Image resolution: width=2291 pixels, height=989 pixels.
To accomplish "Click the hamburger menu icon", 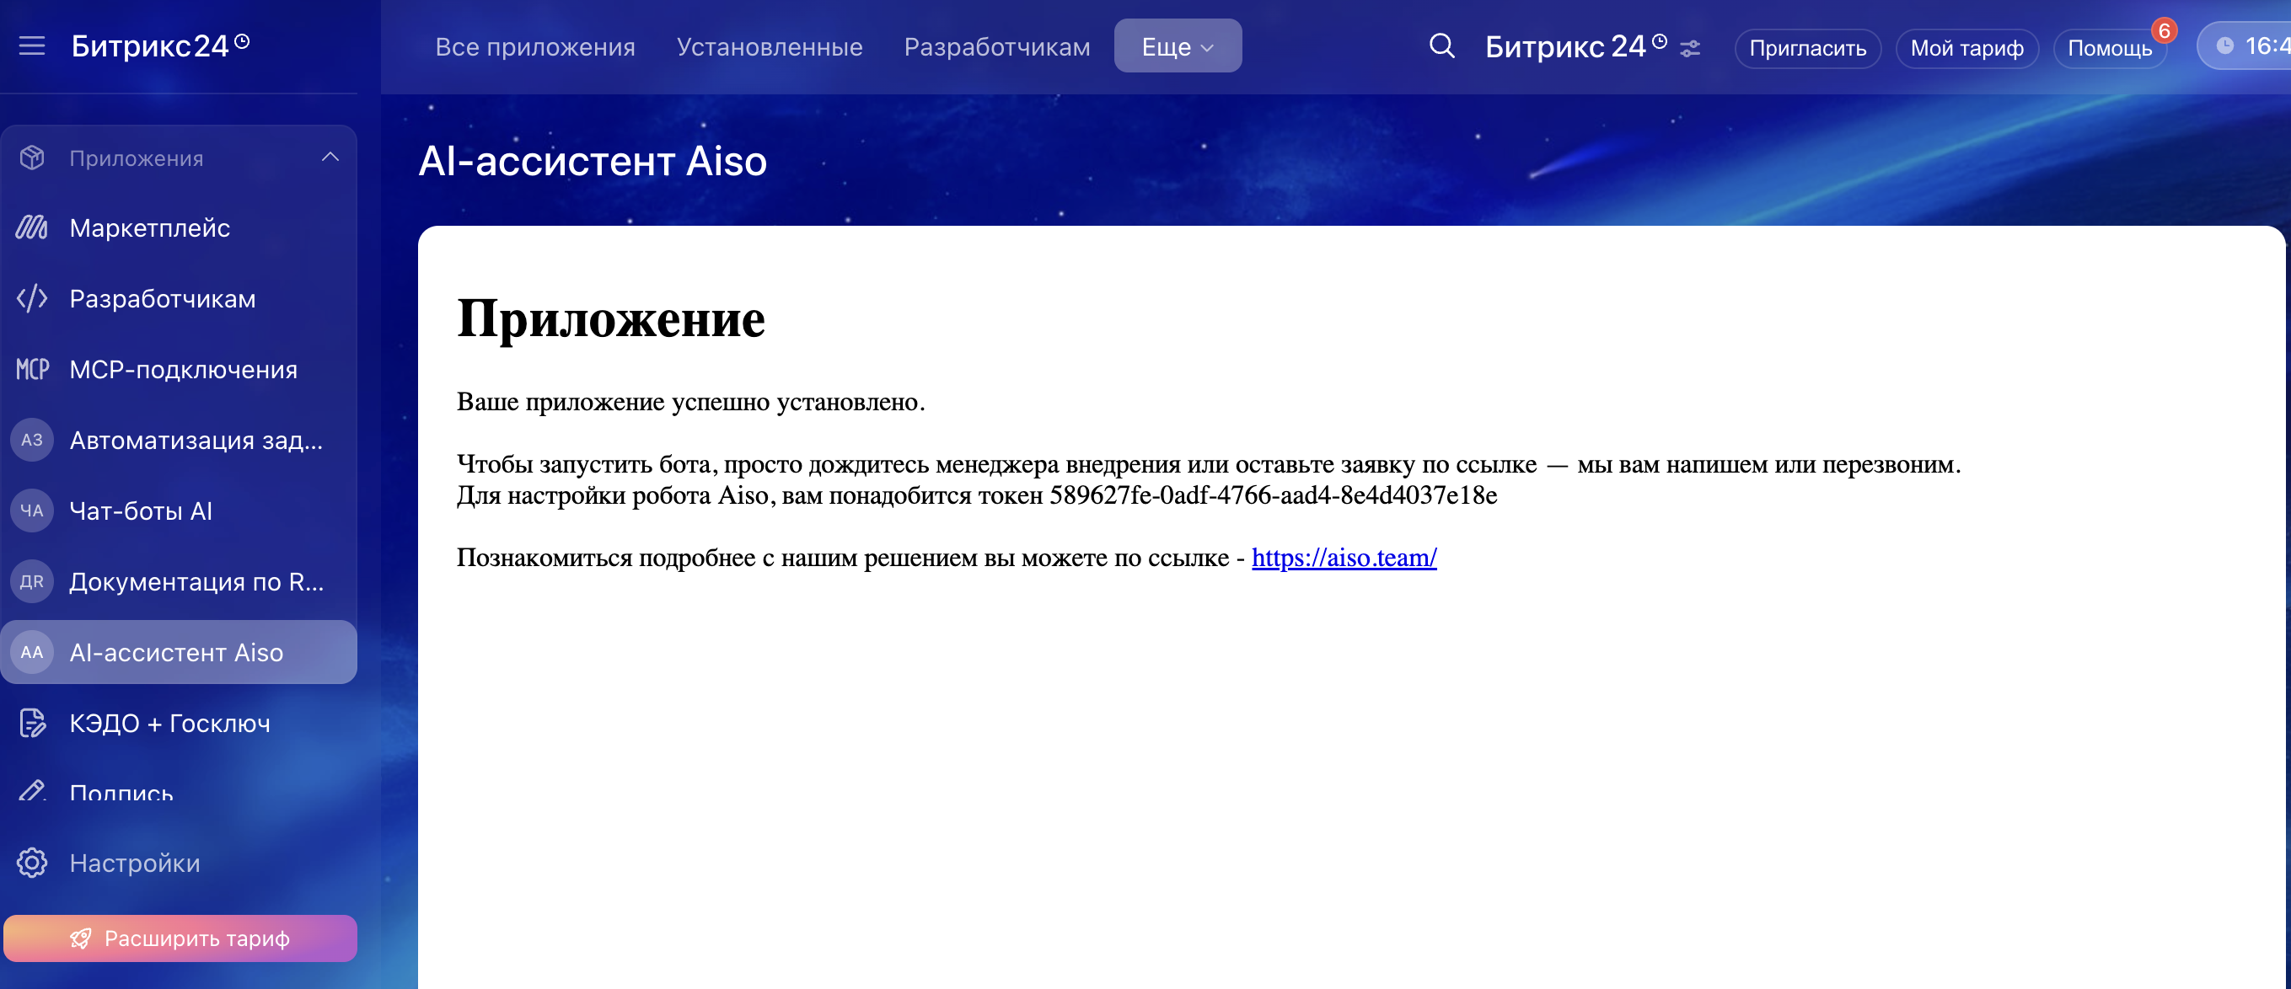I will [32, 46].
